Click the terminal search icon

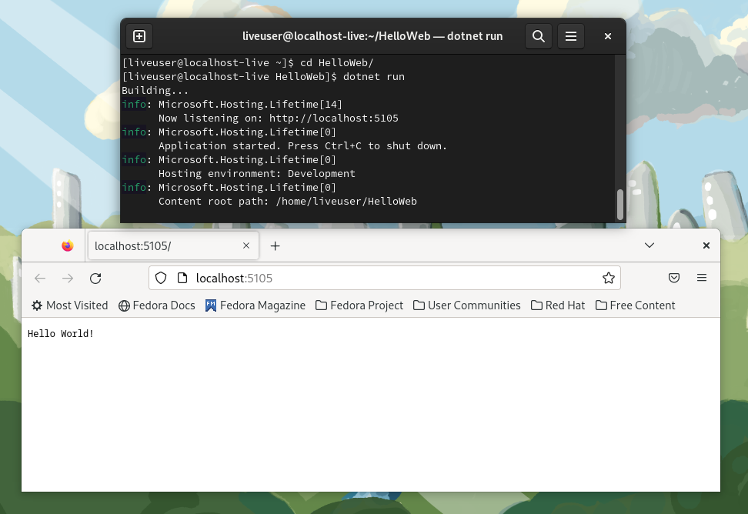click(x=539, y=36)
